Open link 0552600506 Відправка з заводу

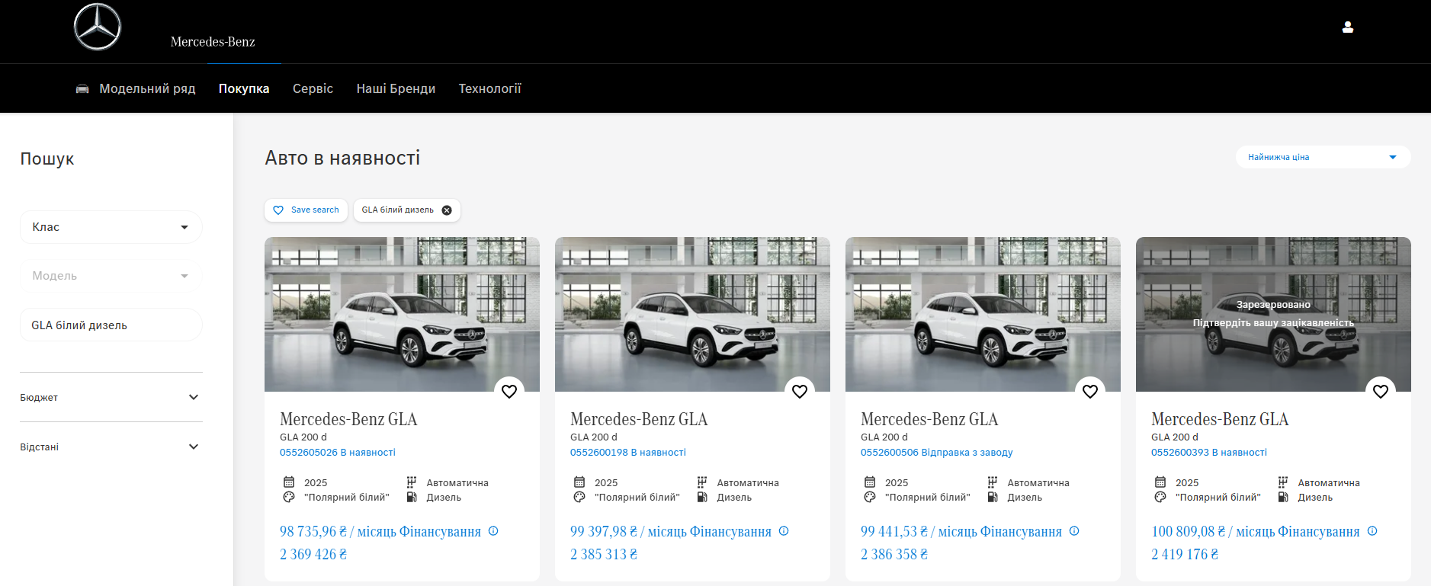937,453
